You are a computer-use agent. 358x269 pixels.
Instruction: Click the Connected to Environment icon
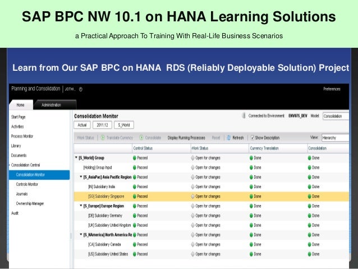(x=244, y=116)
